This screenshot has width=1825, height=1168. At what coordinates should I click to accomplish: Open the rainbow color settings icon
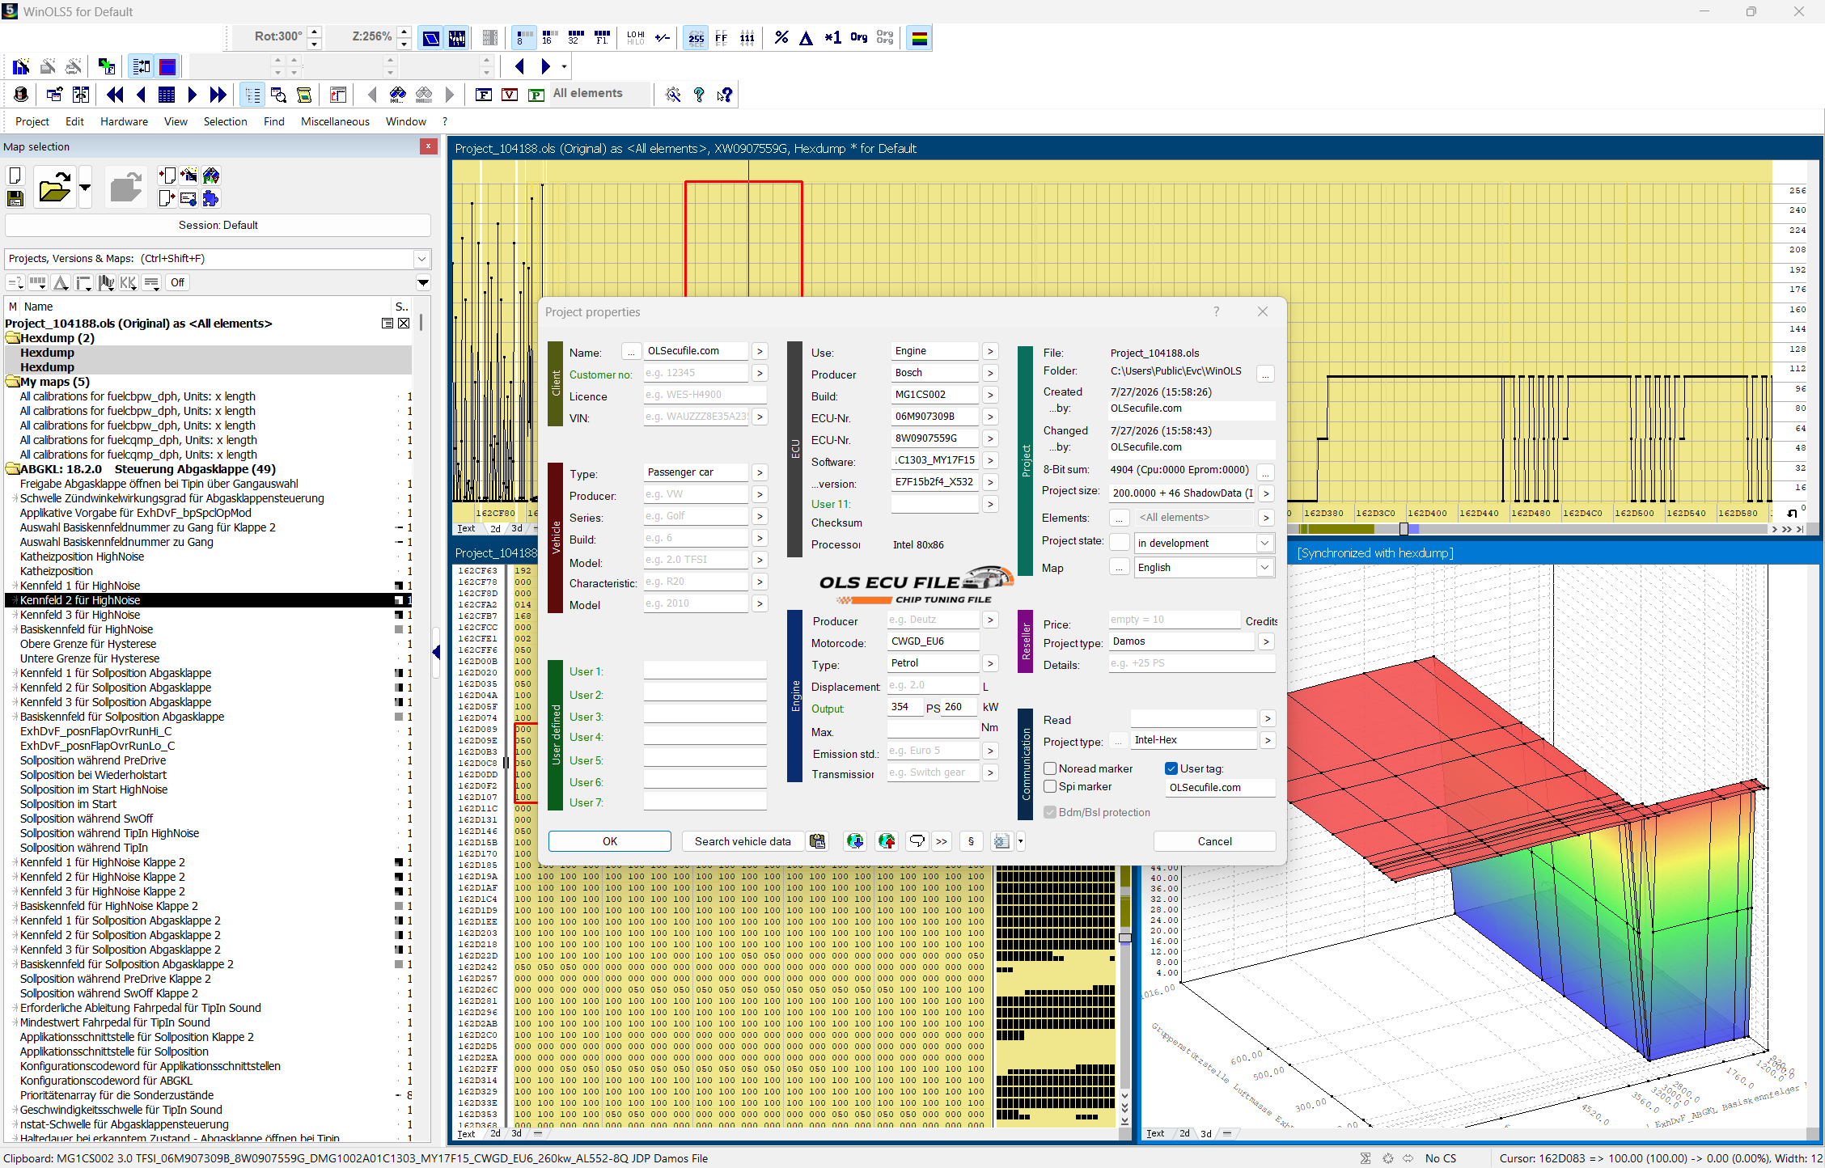tap(919, 37)
